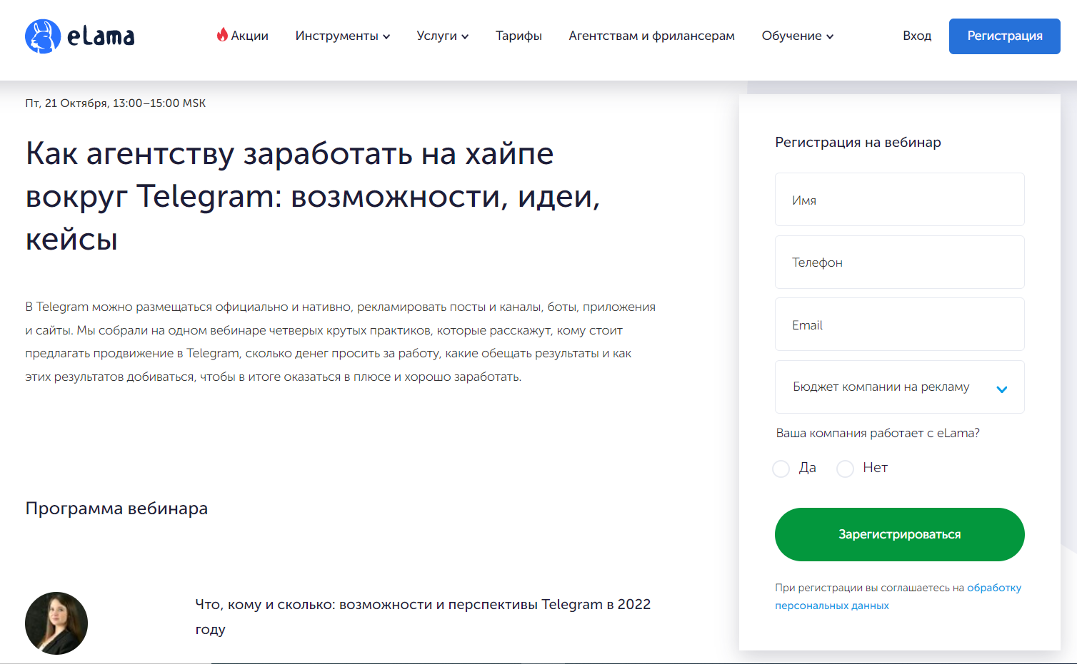Expand the Услуги dropdown menu
Image resolution: width=1077 pixels, height=664 pixels.
coord(442,36)
